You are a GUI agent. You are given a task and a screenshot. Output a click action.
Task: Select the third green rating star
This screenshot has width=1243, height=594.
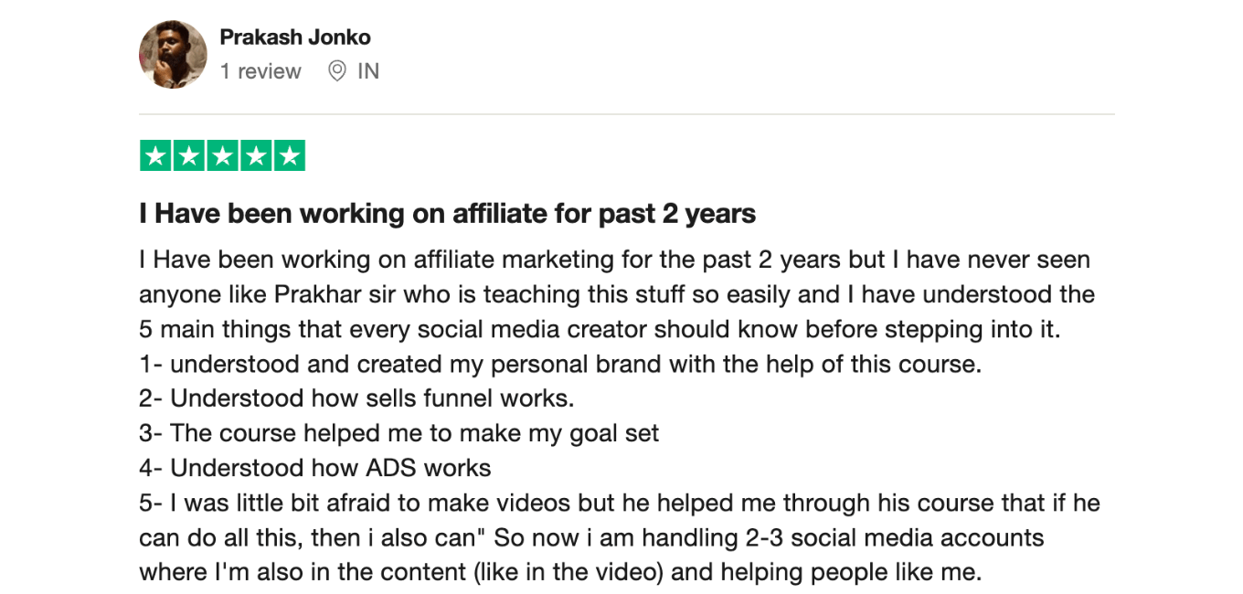pos(222,156)
